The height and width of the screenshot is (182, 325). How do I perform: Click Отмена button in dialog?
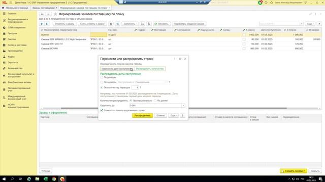click(160, 116)
